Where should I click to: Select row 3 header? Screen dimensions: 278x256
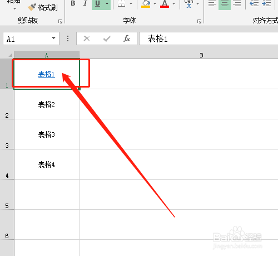click(7, 134)
